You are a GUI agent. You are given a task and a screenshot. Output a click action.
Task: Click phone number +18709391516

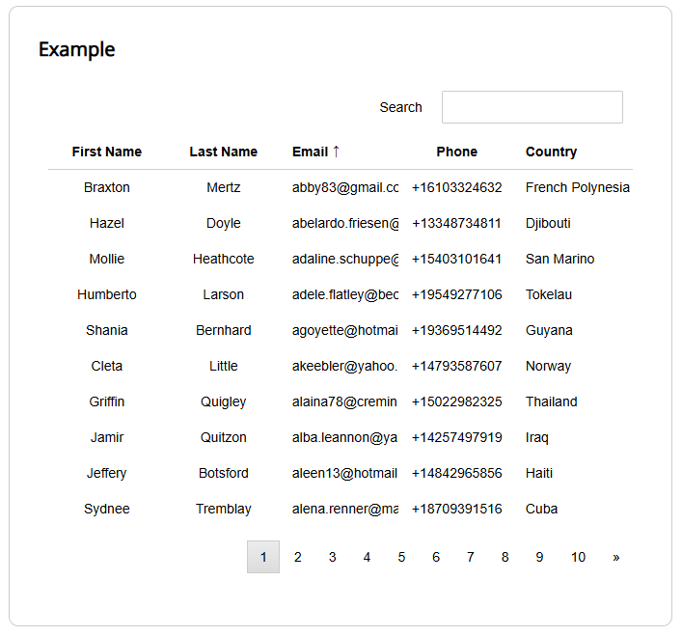point(456,509)
